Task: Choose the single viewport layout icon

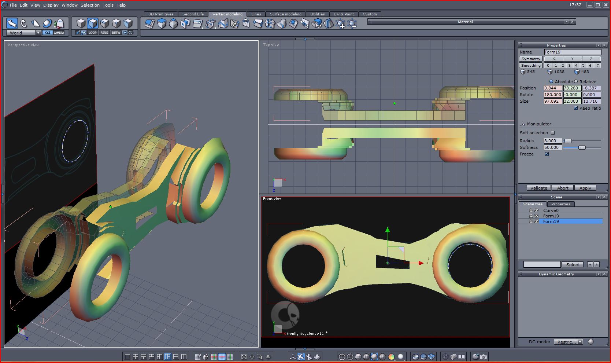Action: [x=127, y=357]
